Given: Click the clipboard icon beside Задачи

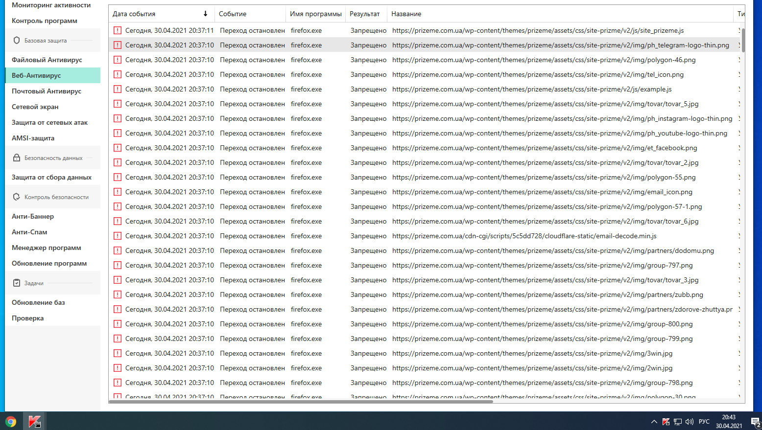Looking at the screenshot, I should point(17,283).
